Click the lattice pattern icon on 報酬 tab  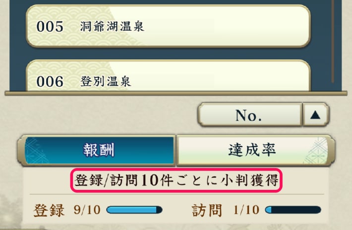point(37,151)
